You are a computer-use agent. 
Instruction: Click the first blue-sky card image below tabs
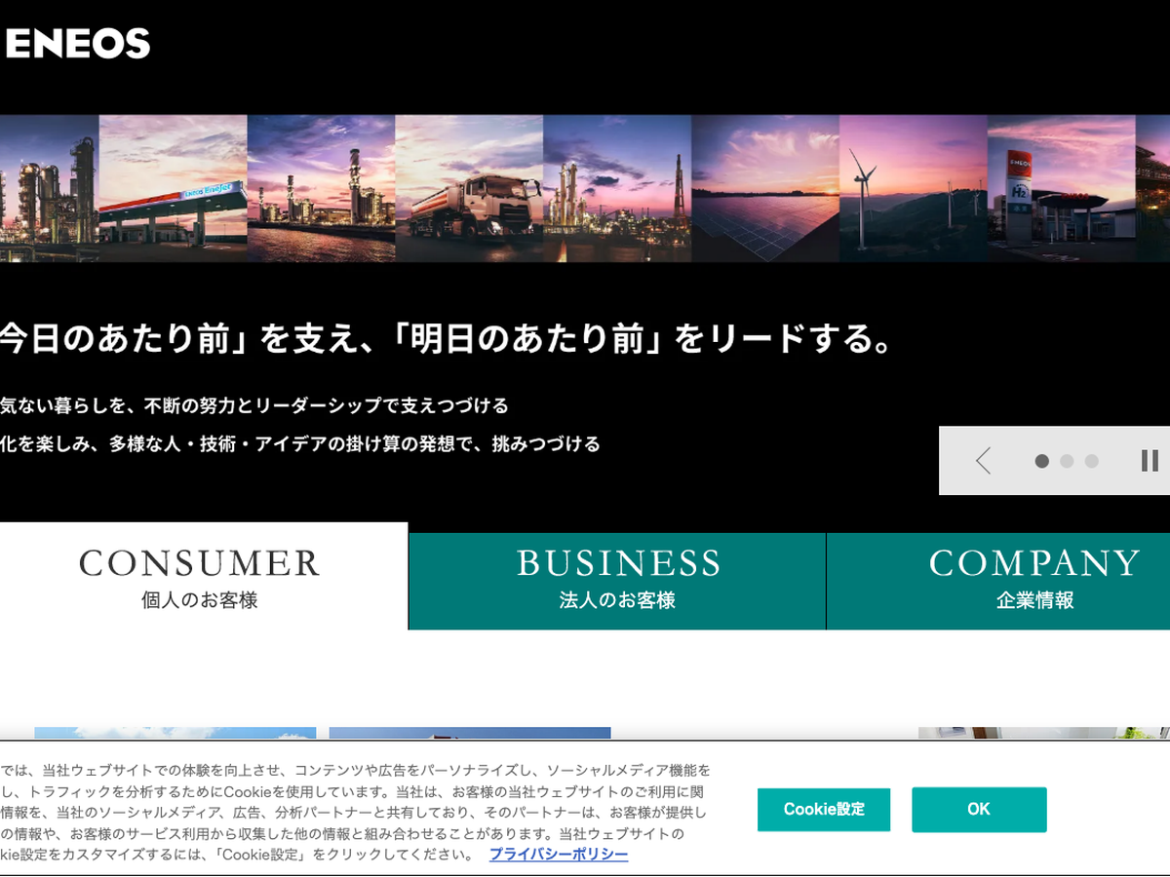click(175, 733)
